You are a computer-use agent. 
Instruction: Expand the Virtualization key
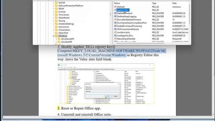(x=54, y=30)
